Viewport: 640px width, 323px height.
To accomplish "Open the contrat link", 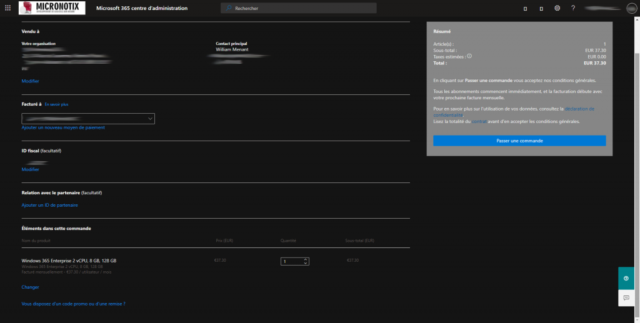I will click(479, 122).
